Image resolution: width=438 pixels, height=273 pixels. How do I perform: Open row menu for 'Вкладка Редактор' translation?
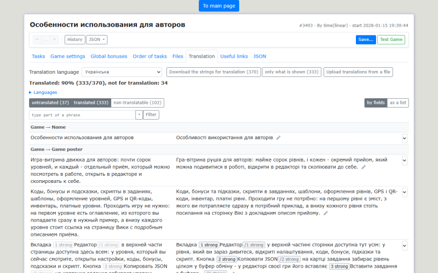(x=405, y=246)
